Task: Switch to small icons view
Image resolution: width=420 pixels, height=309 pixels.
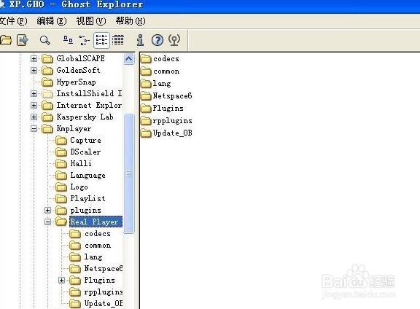Action: click(84, 40)
